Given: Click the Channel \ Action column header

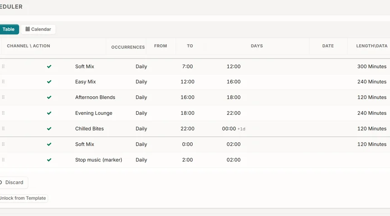Looking at the screenshot, I should click(x=29, y=46).
